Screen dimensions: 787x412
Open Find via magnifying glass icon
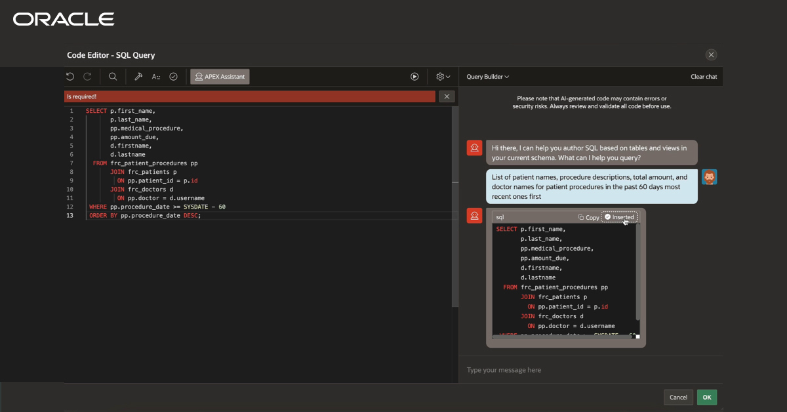point(113,77)
